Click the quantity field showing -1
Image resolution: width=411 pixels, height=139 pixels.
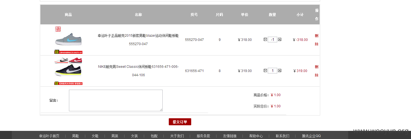coord(273,40)
